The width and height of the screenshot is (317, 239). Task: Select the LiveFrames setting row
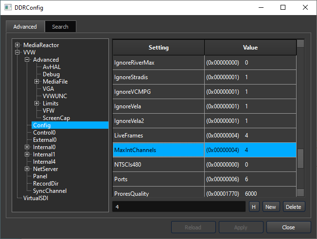tap(204, 136)
